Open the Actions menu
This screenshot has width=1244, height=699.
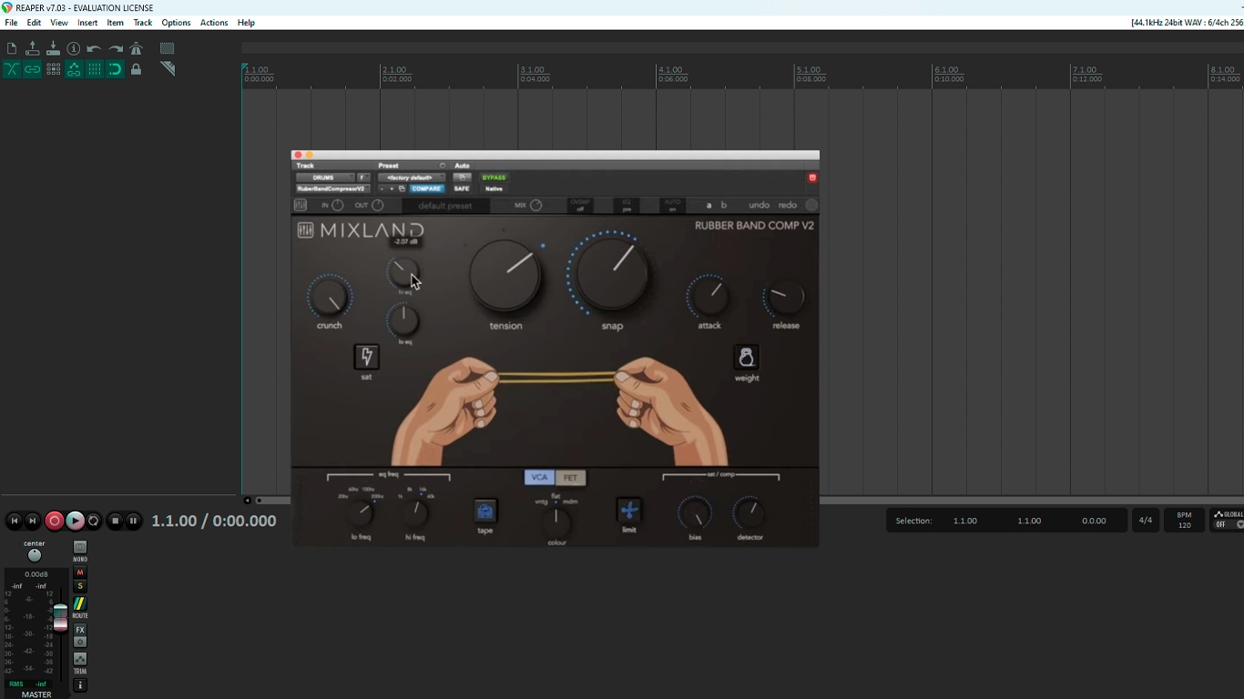tap(214, 23)
